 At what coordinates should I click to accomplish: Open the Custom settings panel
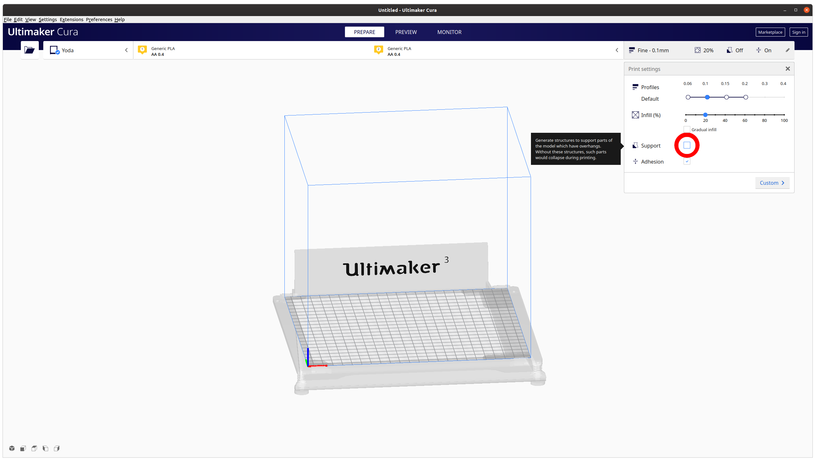click(772, 183)
